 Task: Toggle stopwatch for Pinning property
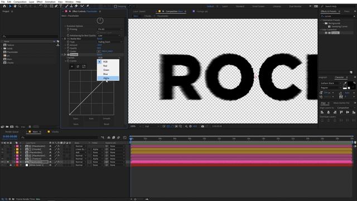(x=68, y=29)
